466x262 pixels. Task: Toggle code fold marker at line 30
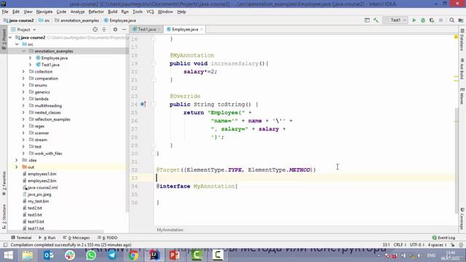154,154
